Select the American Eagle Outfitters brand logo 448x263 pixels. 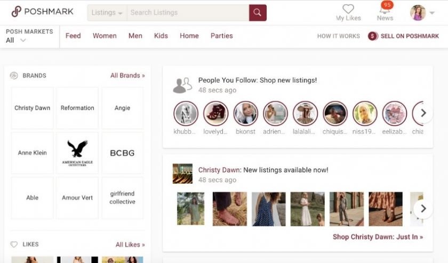77,153
